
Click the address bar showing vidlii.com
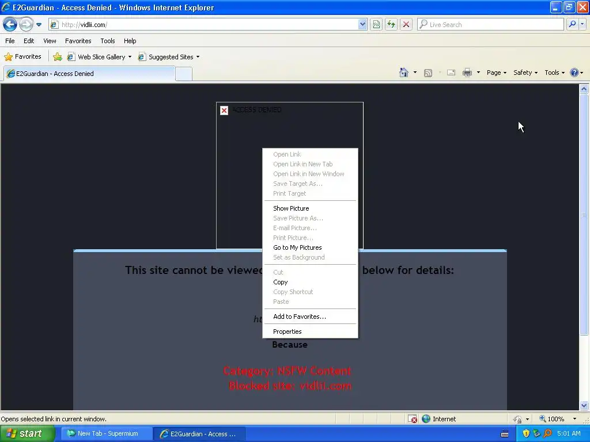pyautogui.click(x=203, y=24)
